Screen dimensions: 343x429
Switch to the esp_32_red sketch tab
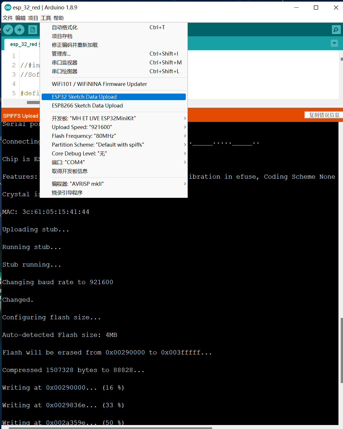coord(23,44)
